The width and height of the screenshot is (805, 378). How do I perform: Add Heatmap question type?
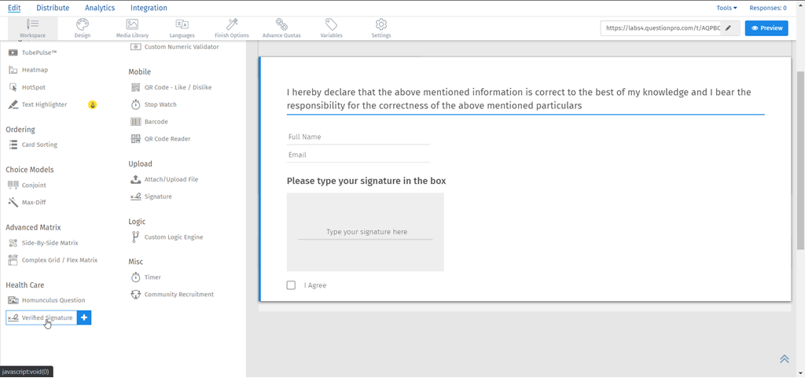click(28, 70)
